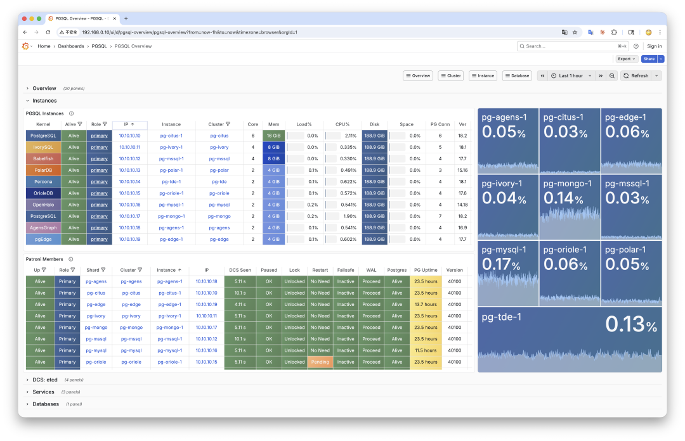Filter the Shard column
685x441 pixels.
click(x=103, y=271)
